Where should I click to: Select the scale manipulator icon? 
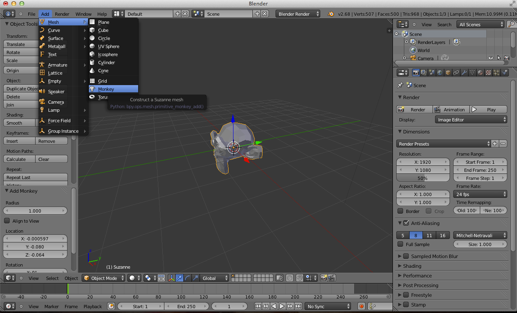tap(195, 278)
